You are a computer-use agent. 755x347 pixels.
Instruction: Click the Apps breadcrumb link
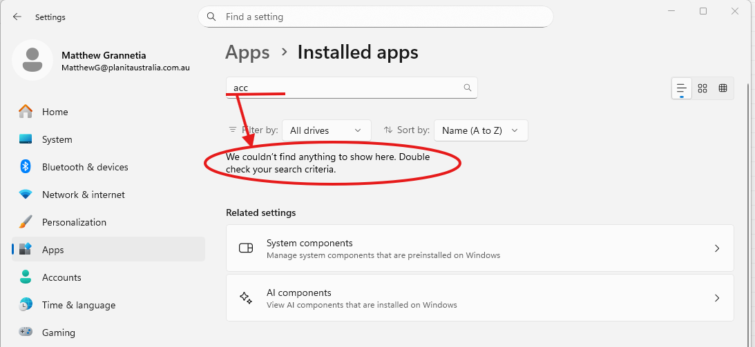click(247, 52)
